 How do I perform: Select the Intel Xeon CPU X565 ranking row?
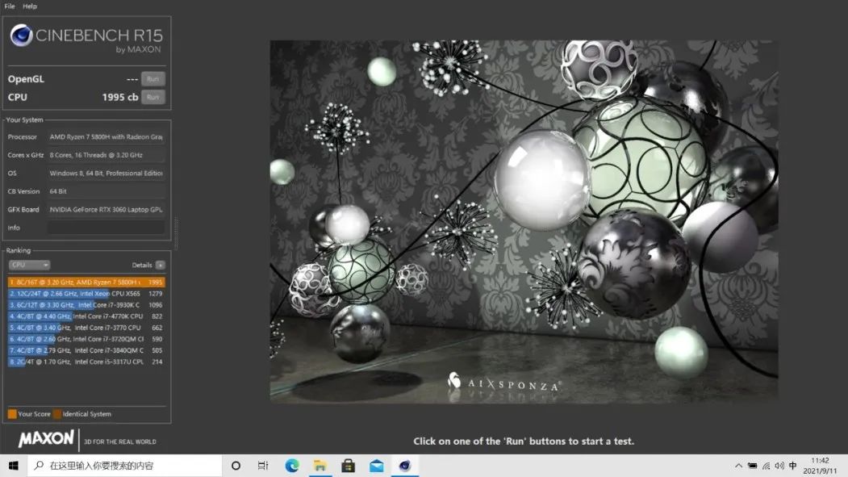point(86,294)
